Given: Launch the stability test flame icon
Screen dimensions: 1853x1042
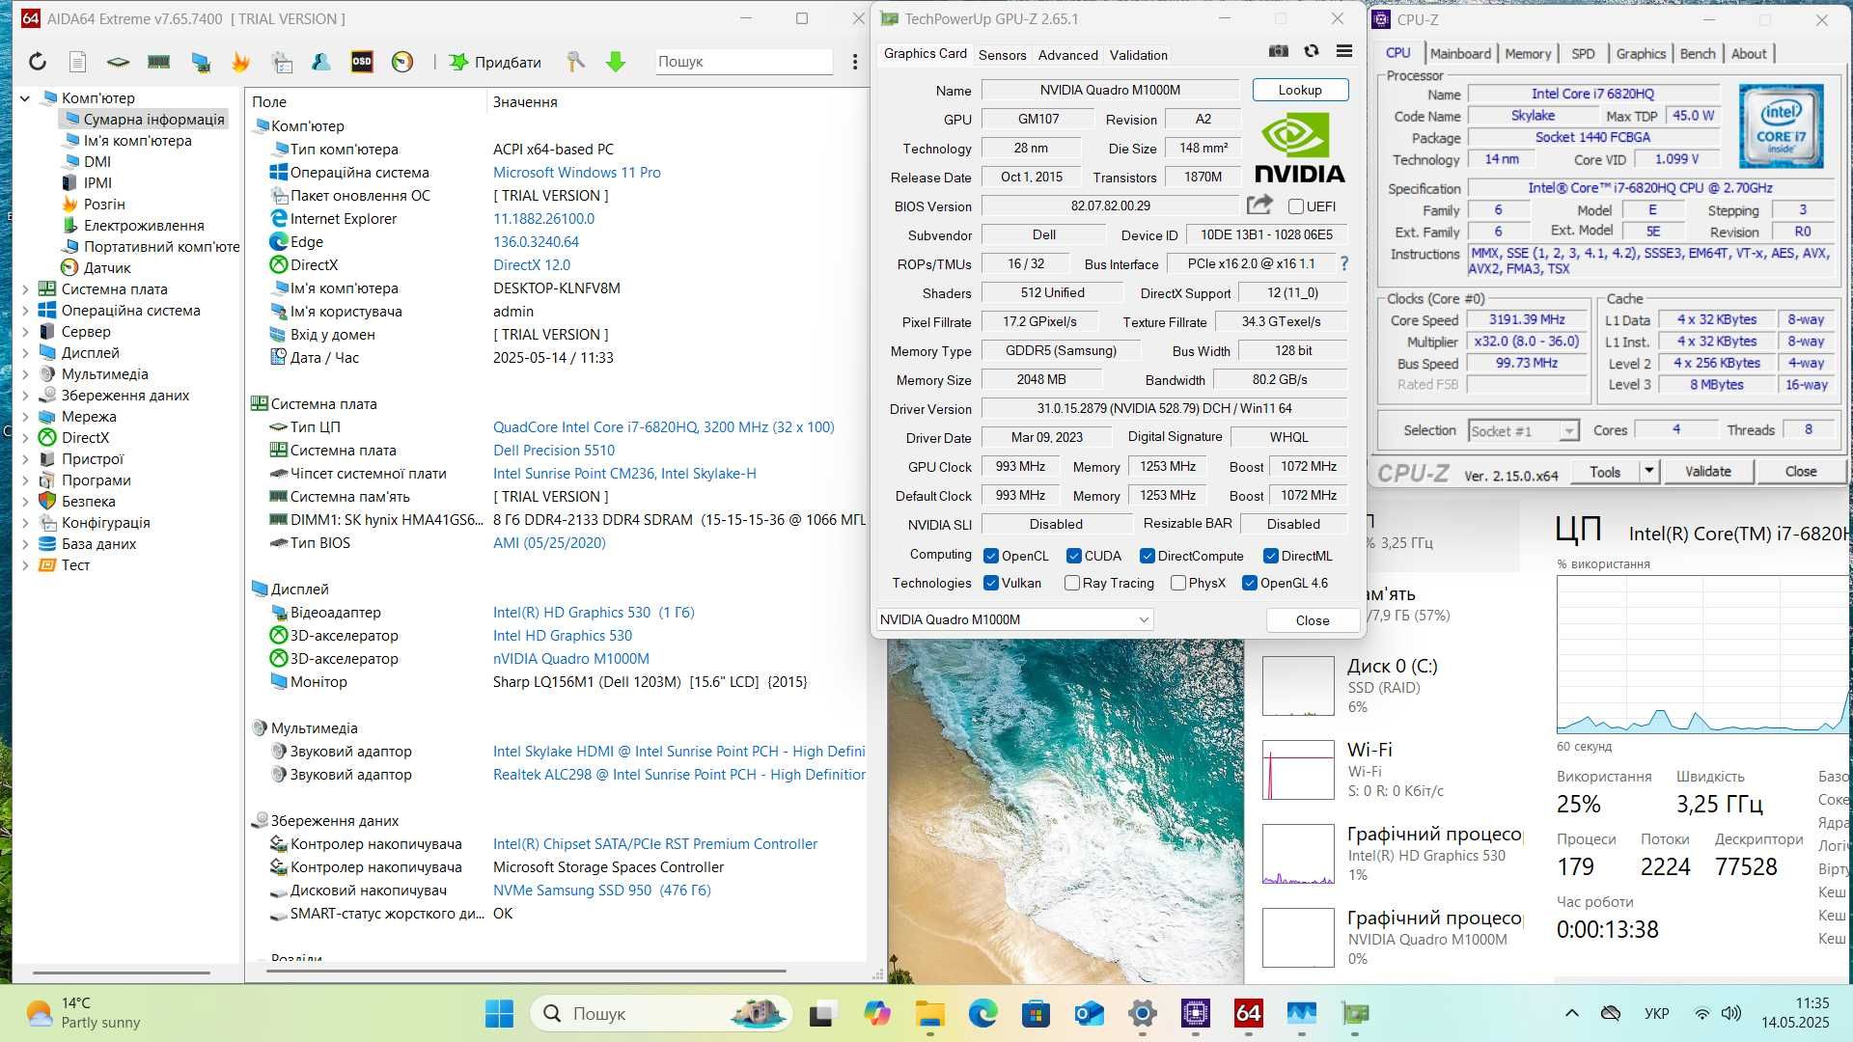Looking at the screenshot, I should [x=240, y=62].
